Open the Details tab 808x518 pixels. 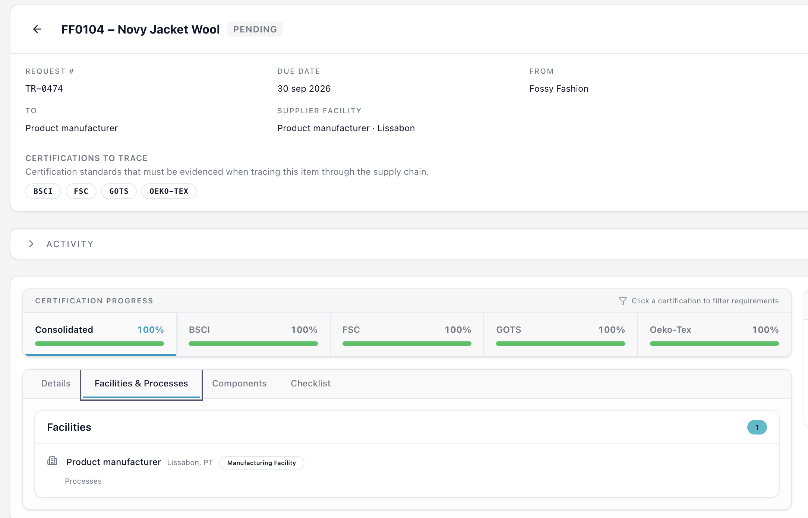pos(56,383)
